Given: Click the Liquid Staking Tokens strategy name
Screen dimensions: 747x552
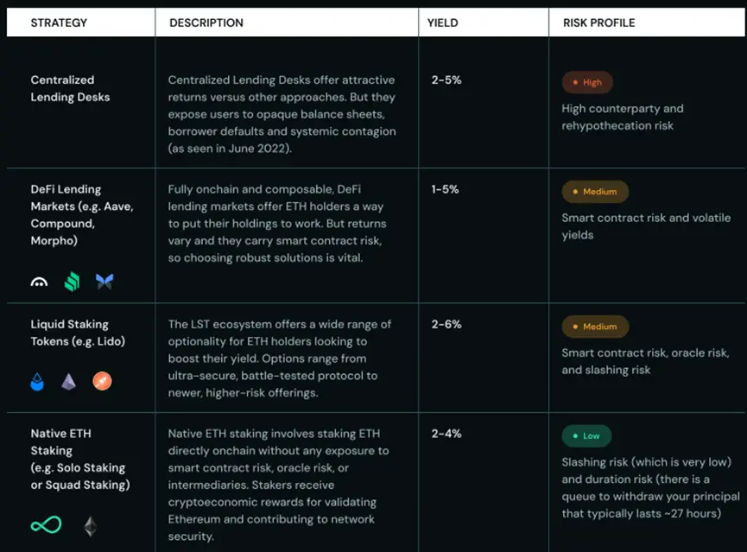Looking at the screenshot, I should tap(79, 333).
